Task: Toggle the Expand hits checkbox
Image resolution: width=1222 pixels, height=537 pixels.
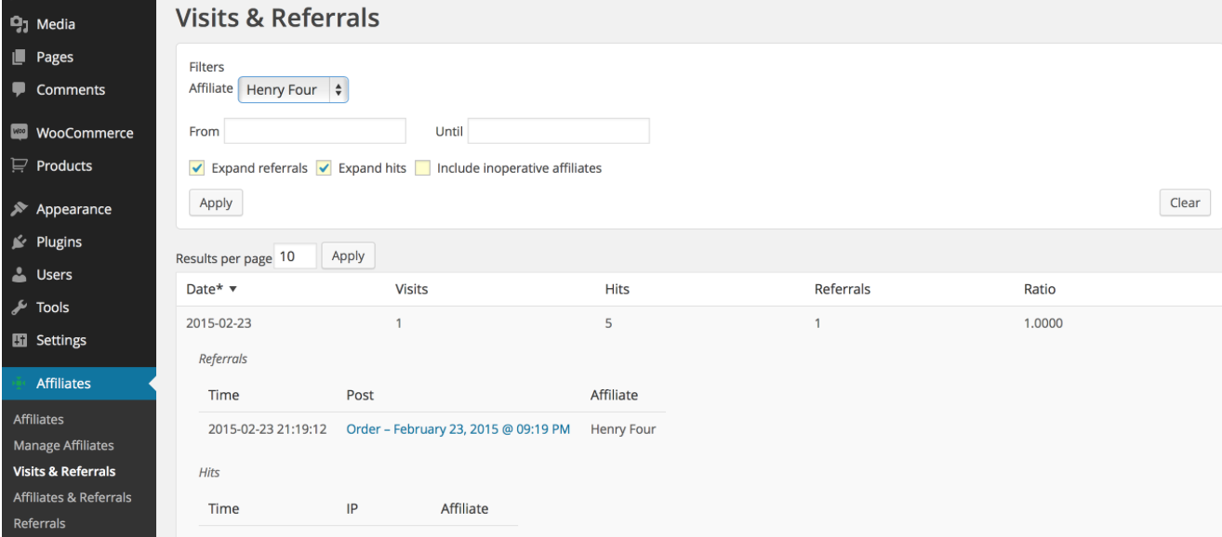Action: click(x=325, y=168)
